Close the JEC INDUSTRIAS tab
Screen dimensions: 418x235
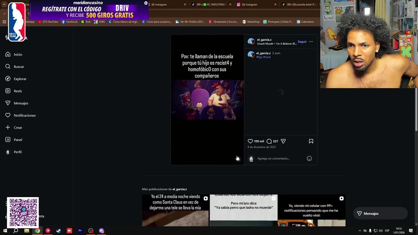point(230,5)
